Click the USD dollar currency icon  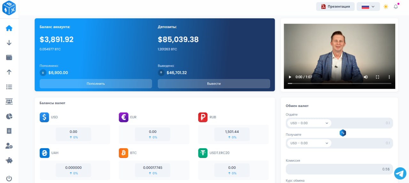[44, 117]
